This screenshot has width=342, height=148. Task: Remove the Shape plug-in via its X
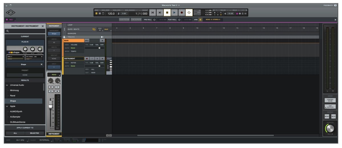click(41, 64)
